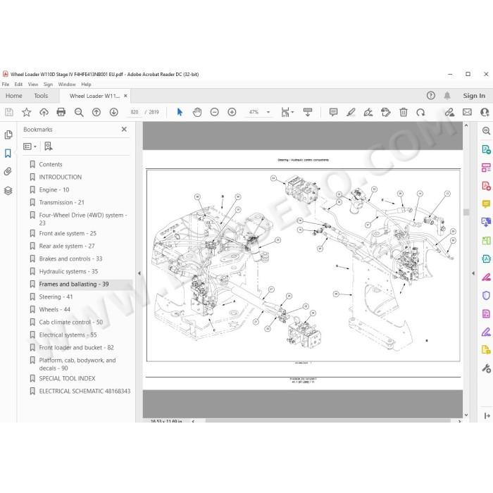Click the Sign In button

[474, 96]
